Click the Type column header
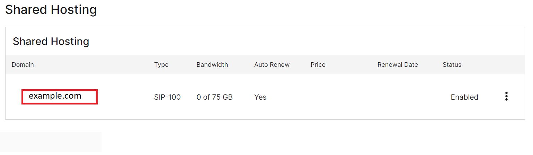 pos(161,65)
